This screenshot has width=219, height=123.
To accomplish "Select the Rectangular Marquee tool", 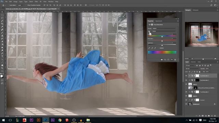I will pos(2,15).
